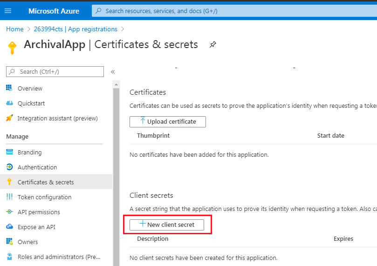Open the hamburger portal menu
The width and height of the screenshot is (377, 266).
coord(8,11)
